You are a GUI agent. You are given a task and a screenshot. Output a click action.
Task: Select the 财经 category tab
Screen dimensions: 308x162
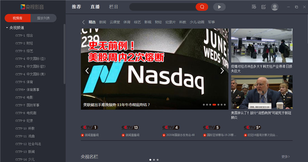point(158,22)
